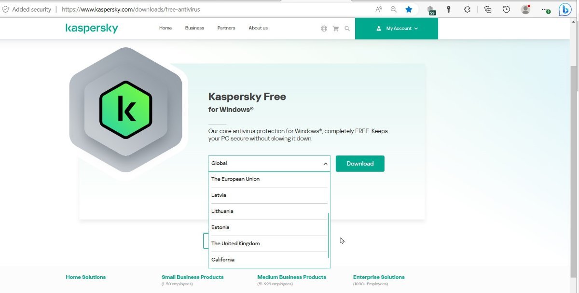Open the Business menu item

pos(194,28)
